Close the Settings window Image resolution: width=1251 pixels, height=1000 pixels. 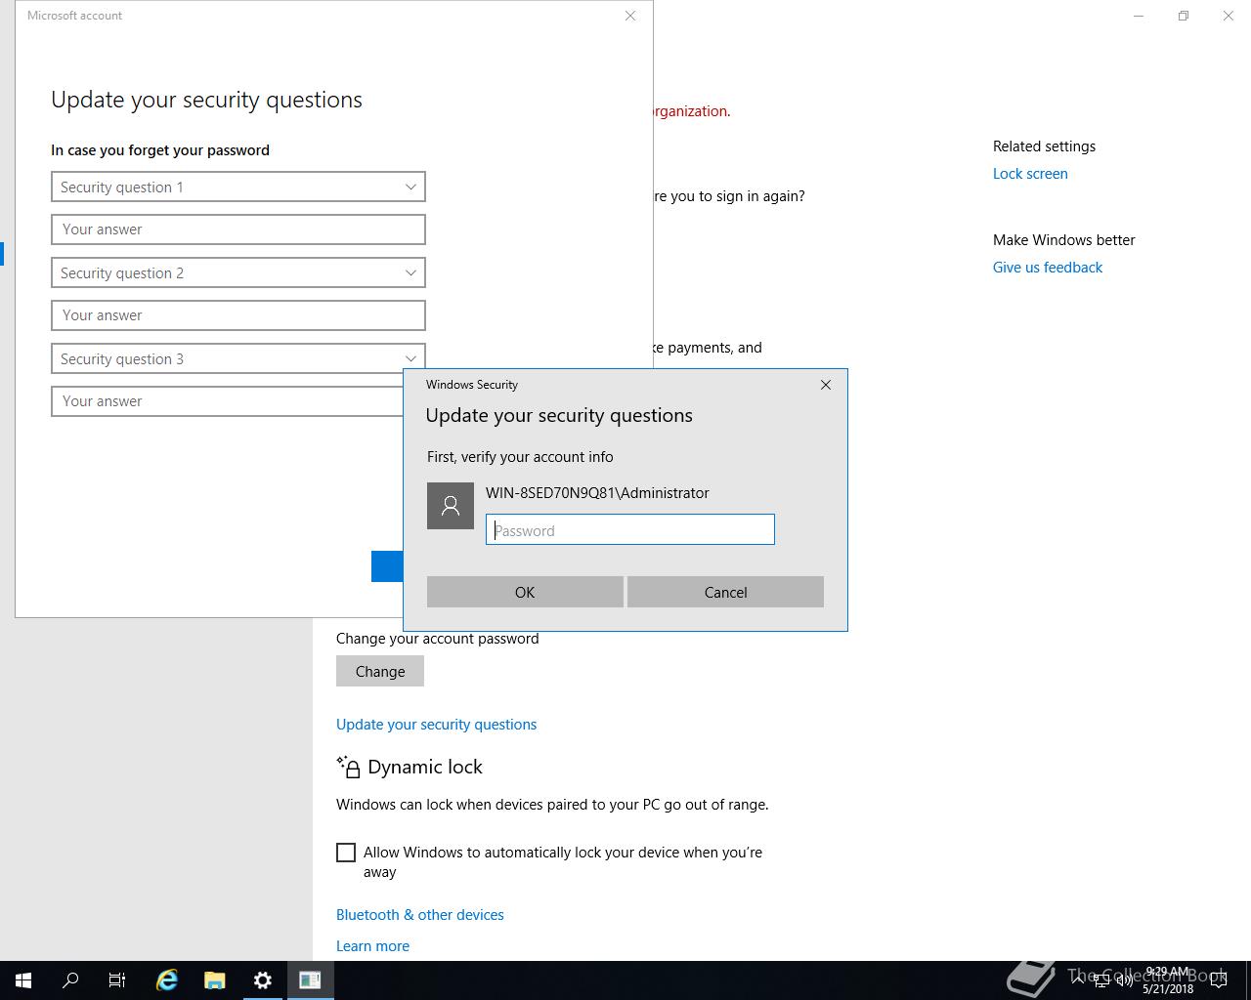click(x=1229, y=16)
